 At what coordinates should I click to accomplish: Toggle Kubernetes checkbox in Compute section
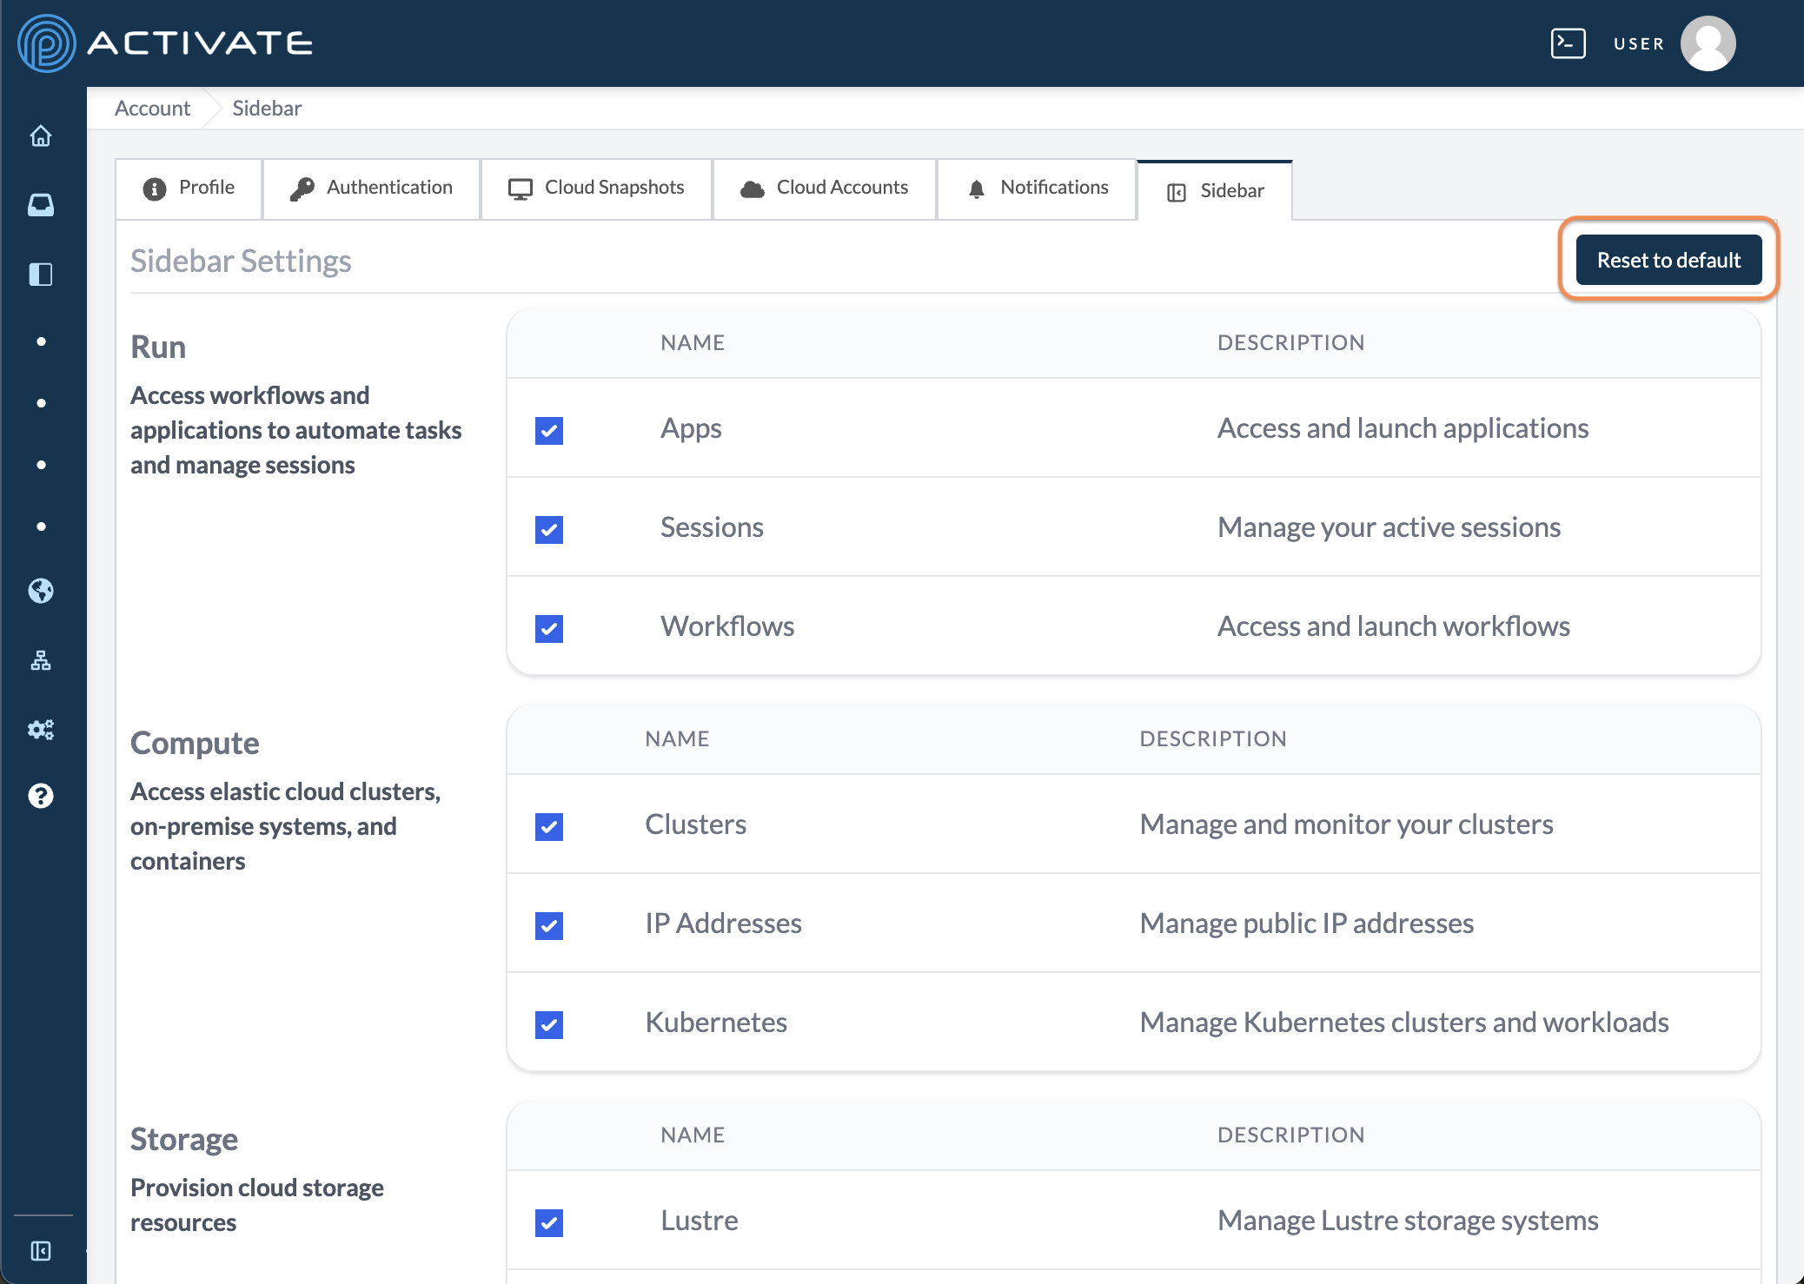pyautogui.click(x=547, y=1023)
